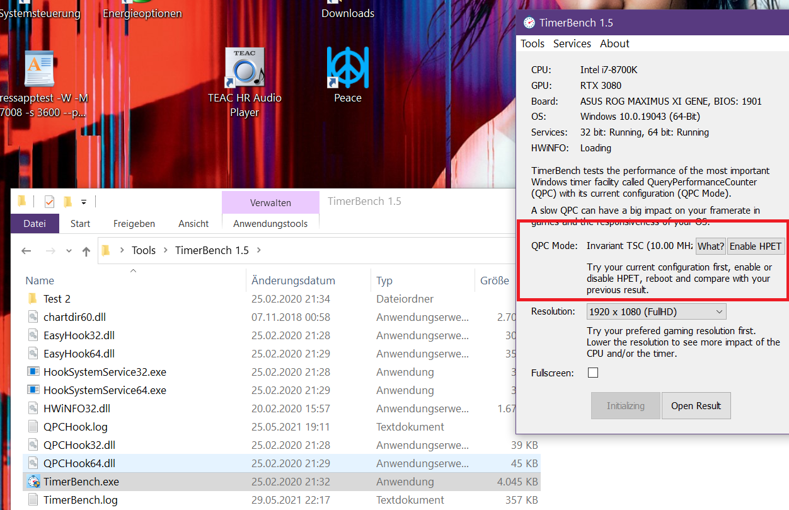Expand chevron between Tools and TimerBench 1.5
789x510 pixels.
coord(165,250)
